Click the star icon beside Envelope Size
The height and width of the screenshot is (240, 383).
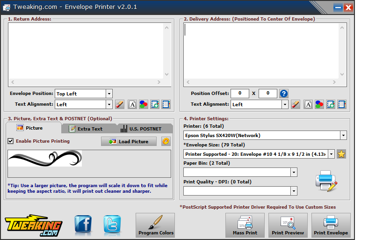(x=341, y=154)
